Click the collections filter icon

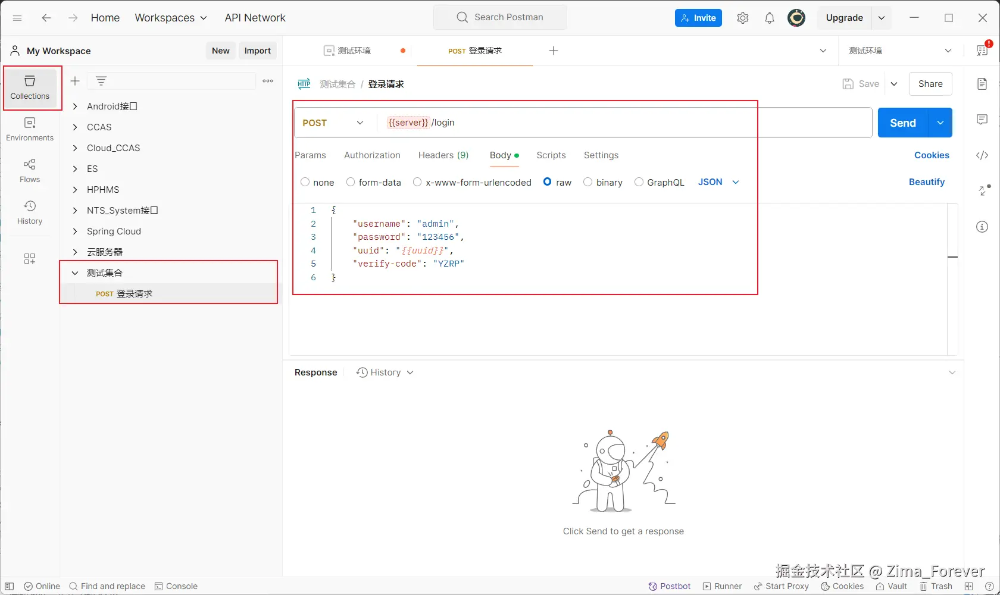(101, 81)
